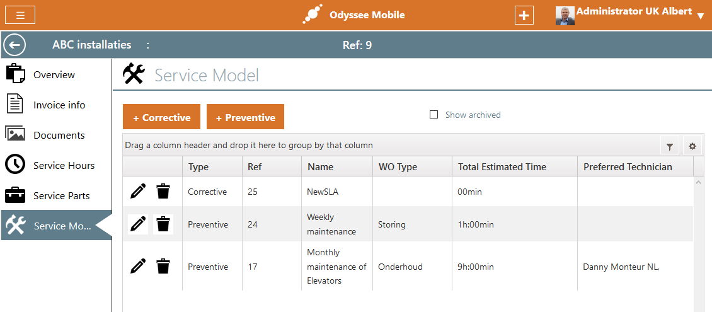
Task: Click the Administrator profile picture
Action: 565,16
